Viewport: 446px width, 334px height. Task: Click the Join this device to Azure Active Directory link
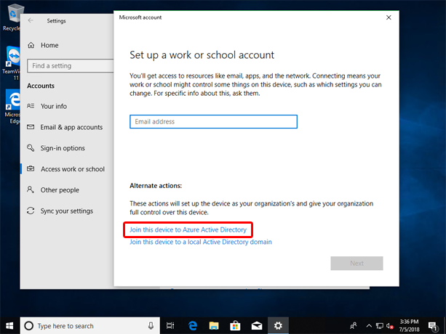point(188,229)
